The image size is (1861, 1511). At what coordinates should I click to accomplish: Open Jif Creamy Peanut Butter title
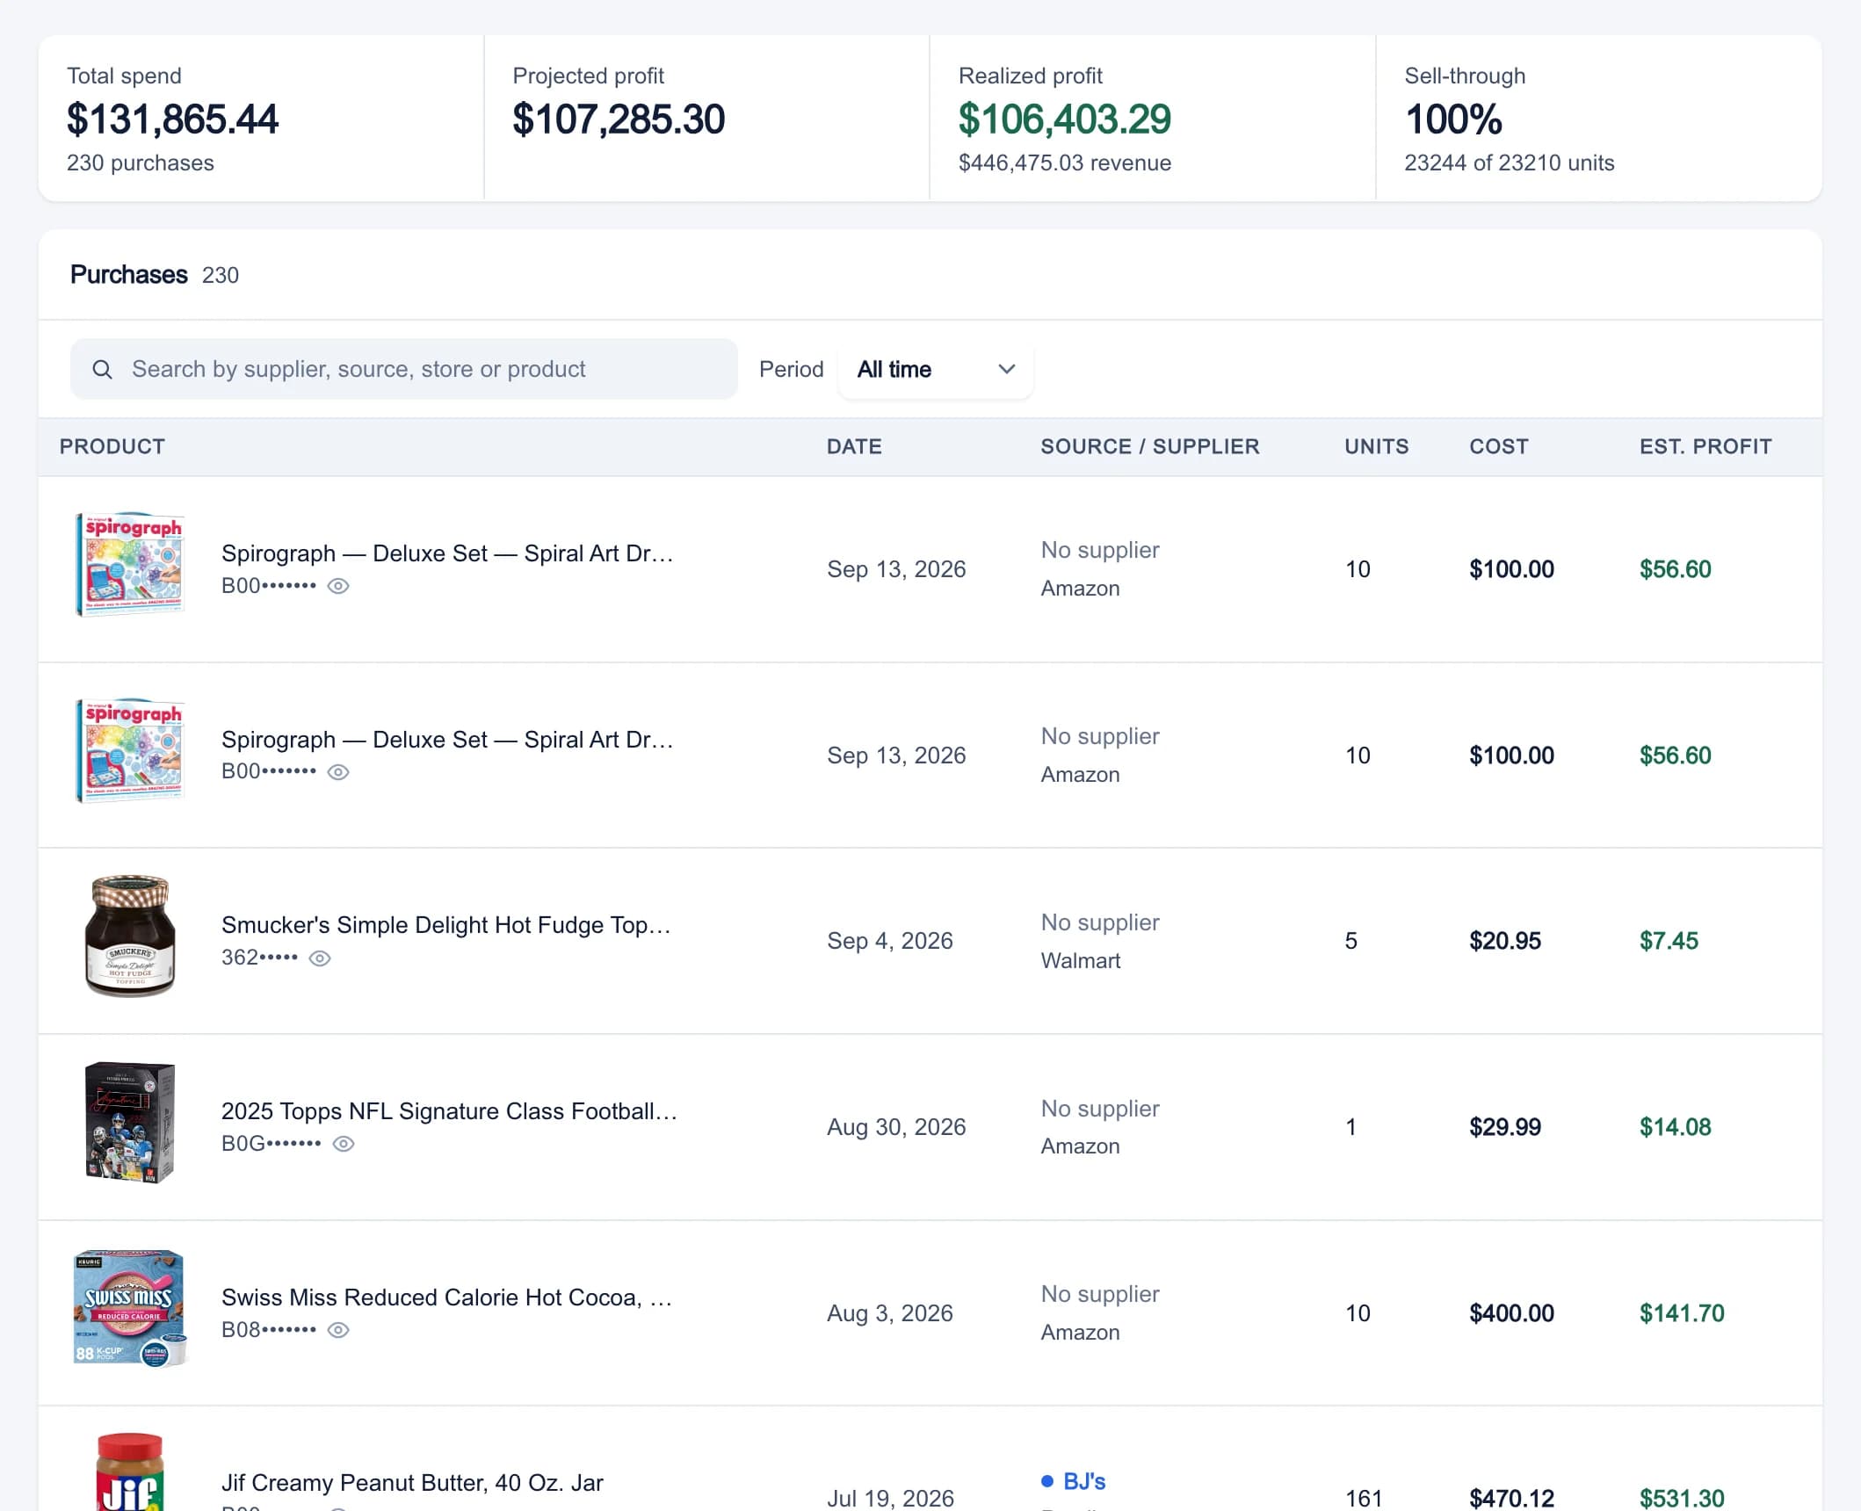(x=412, y=1483)
